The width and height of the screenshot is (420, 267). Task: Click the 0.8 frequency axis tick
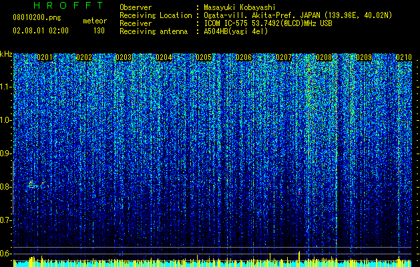[x=5, y=187]
